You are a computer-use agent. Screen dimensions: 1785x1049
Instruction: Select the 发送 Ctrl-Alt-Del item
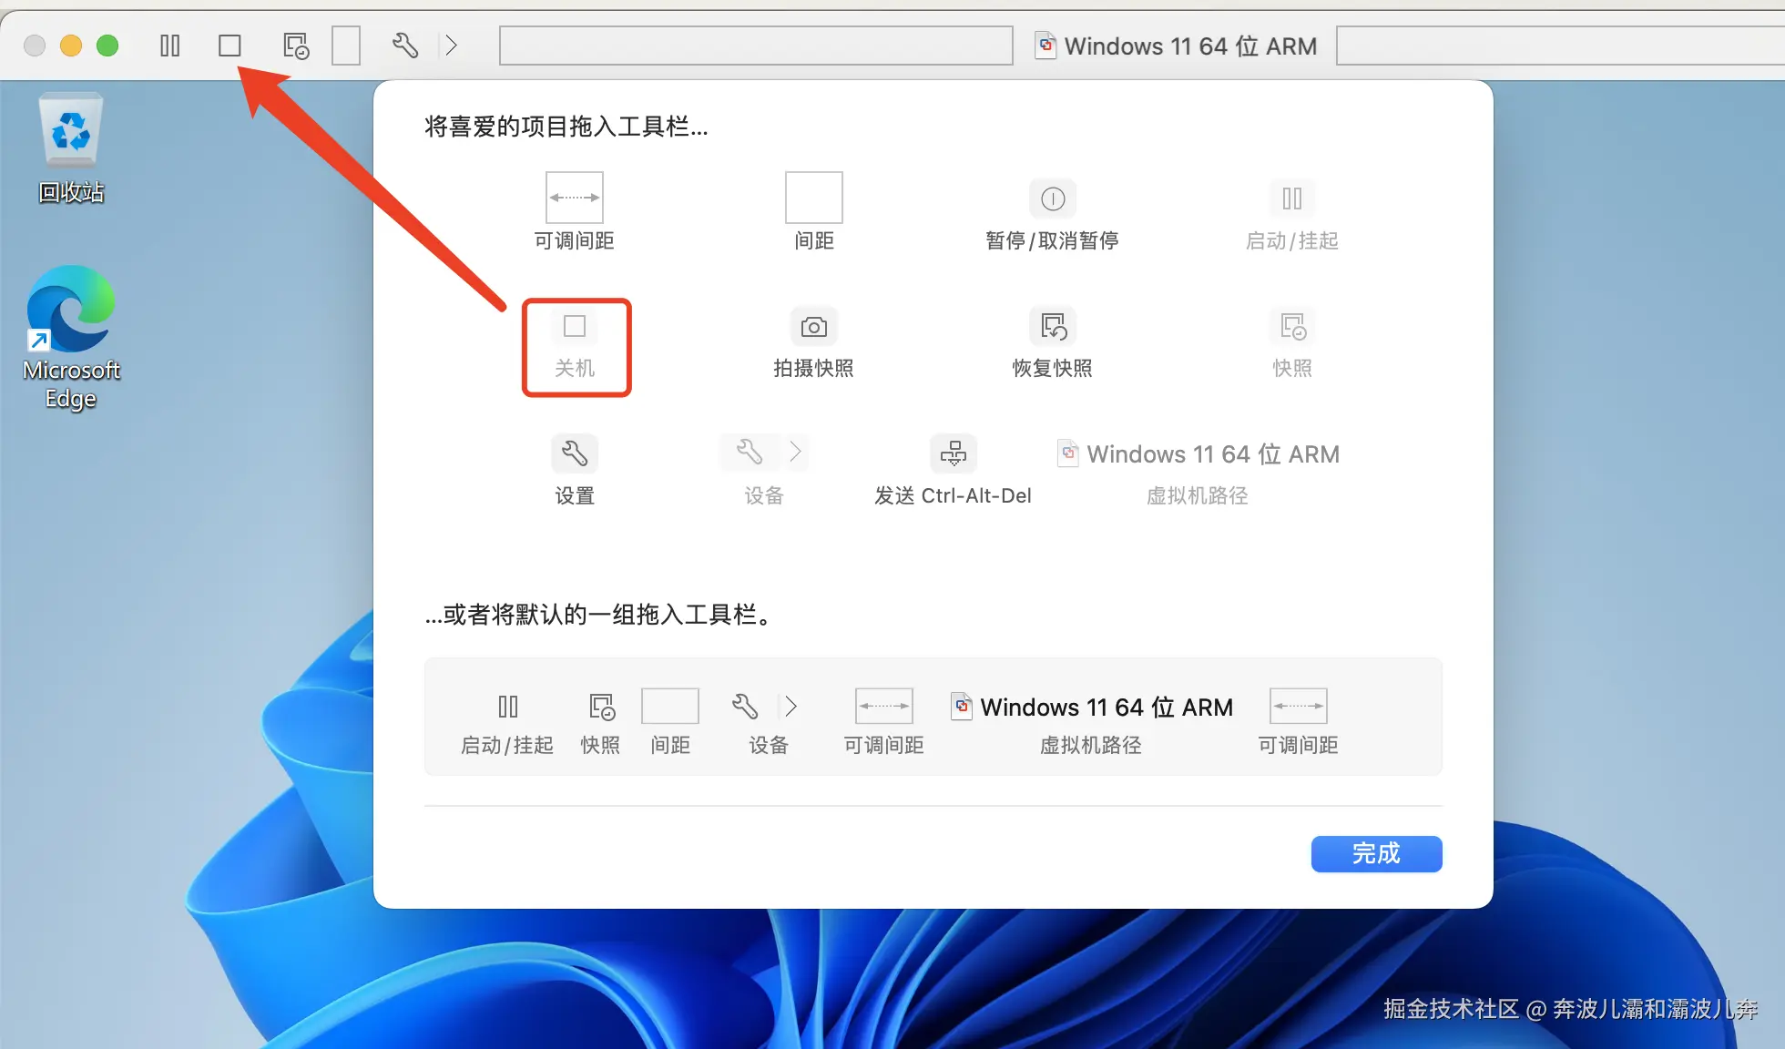[954, 471]
